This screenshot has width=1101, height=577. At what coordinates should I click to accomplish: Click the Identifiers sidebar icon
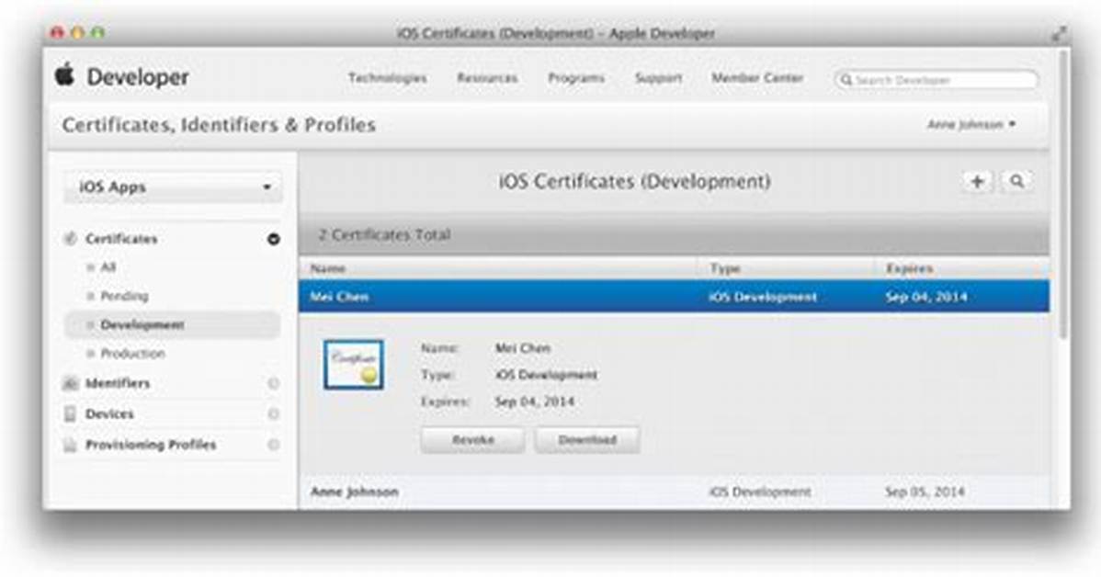tap(70, 383)
